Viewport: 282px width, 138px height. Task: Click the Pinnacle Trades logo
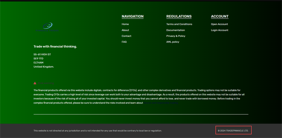[47, 27]
